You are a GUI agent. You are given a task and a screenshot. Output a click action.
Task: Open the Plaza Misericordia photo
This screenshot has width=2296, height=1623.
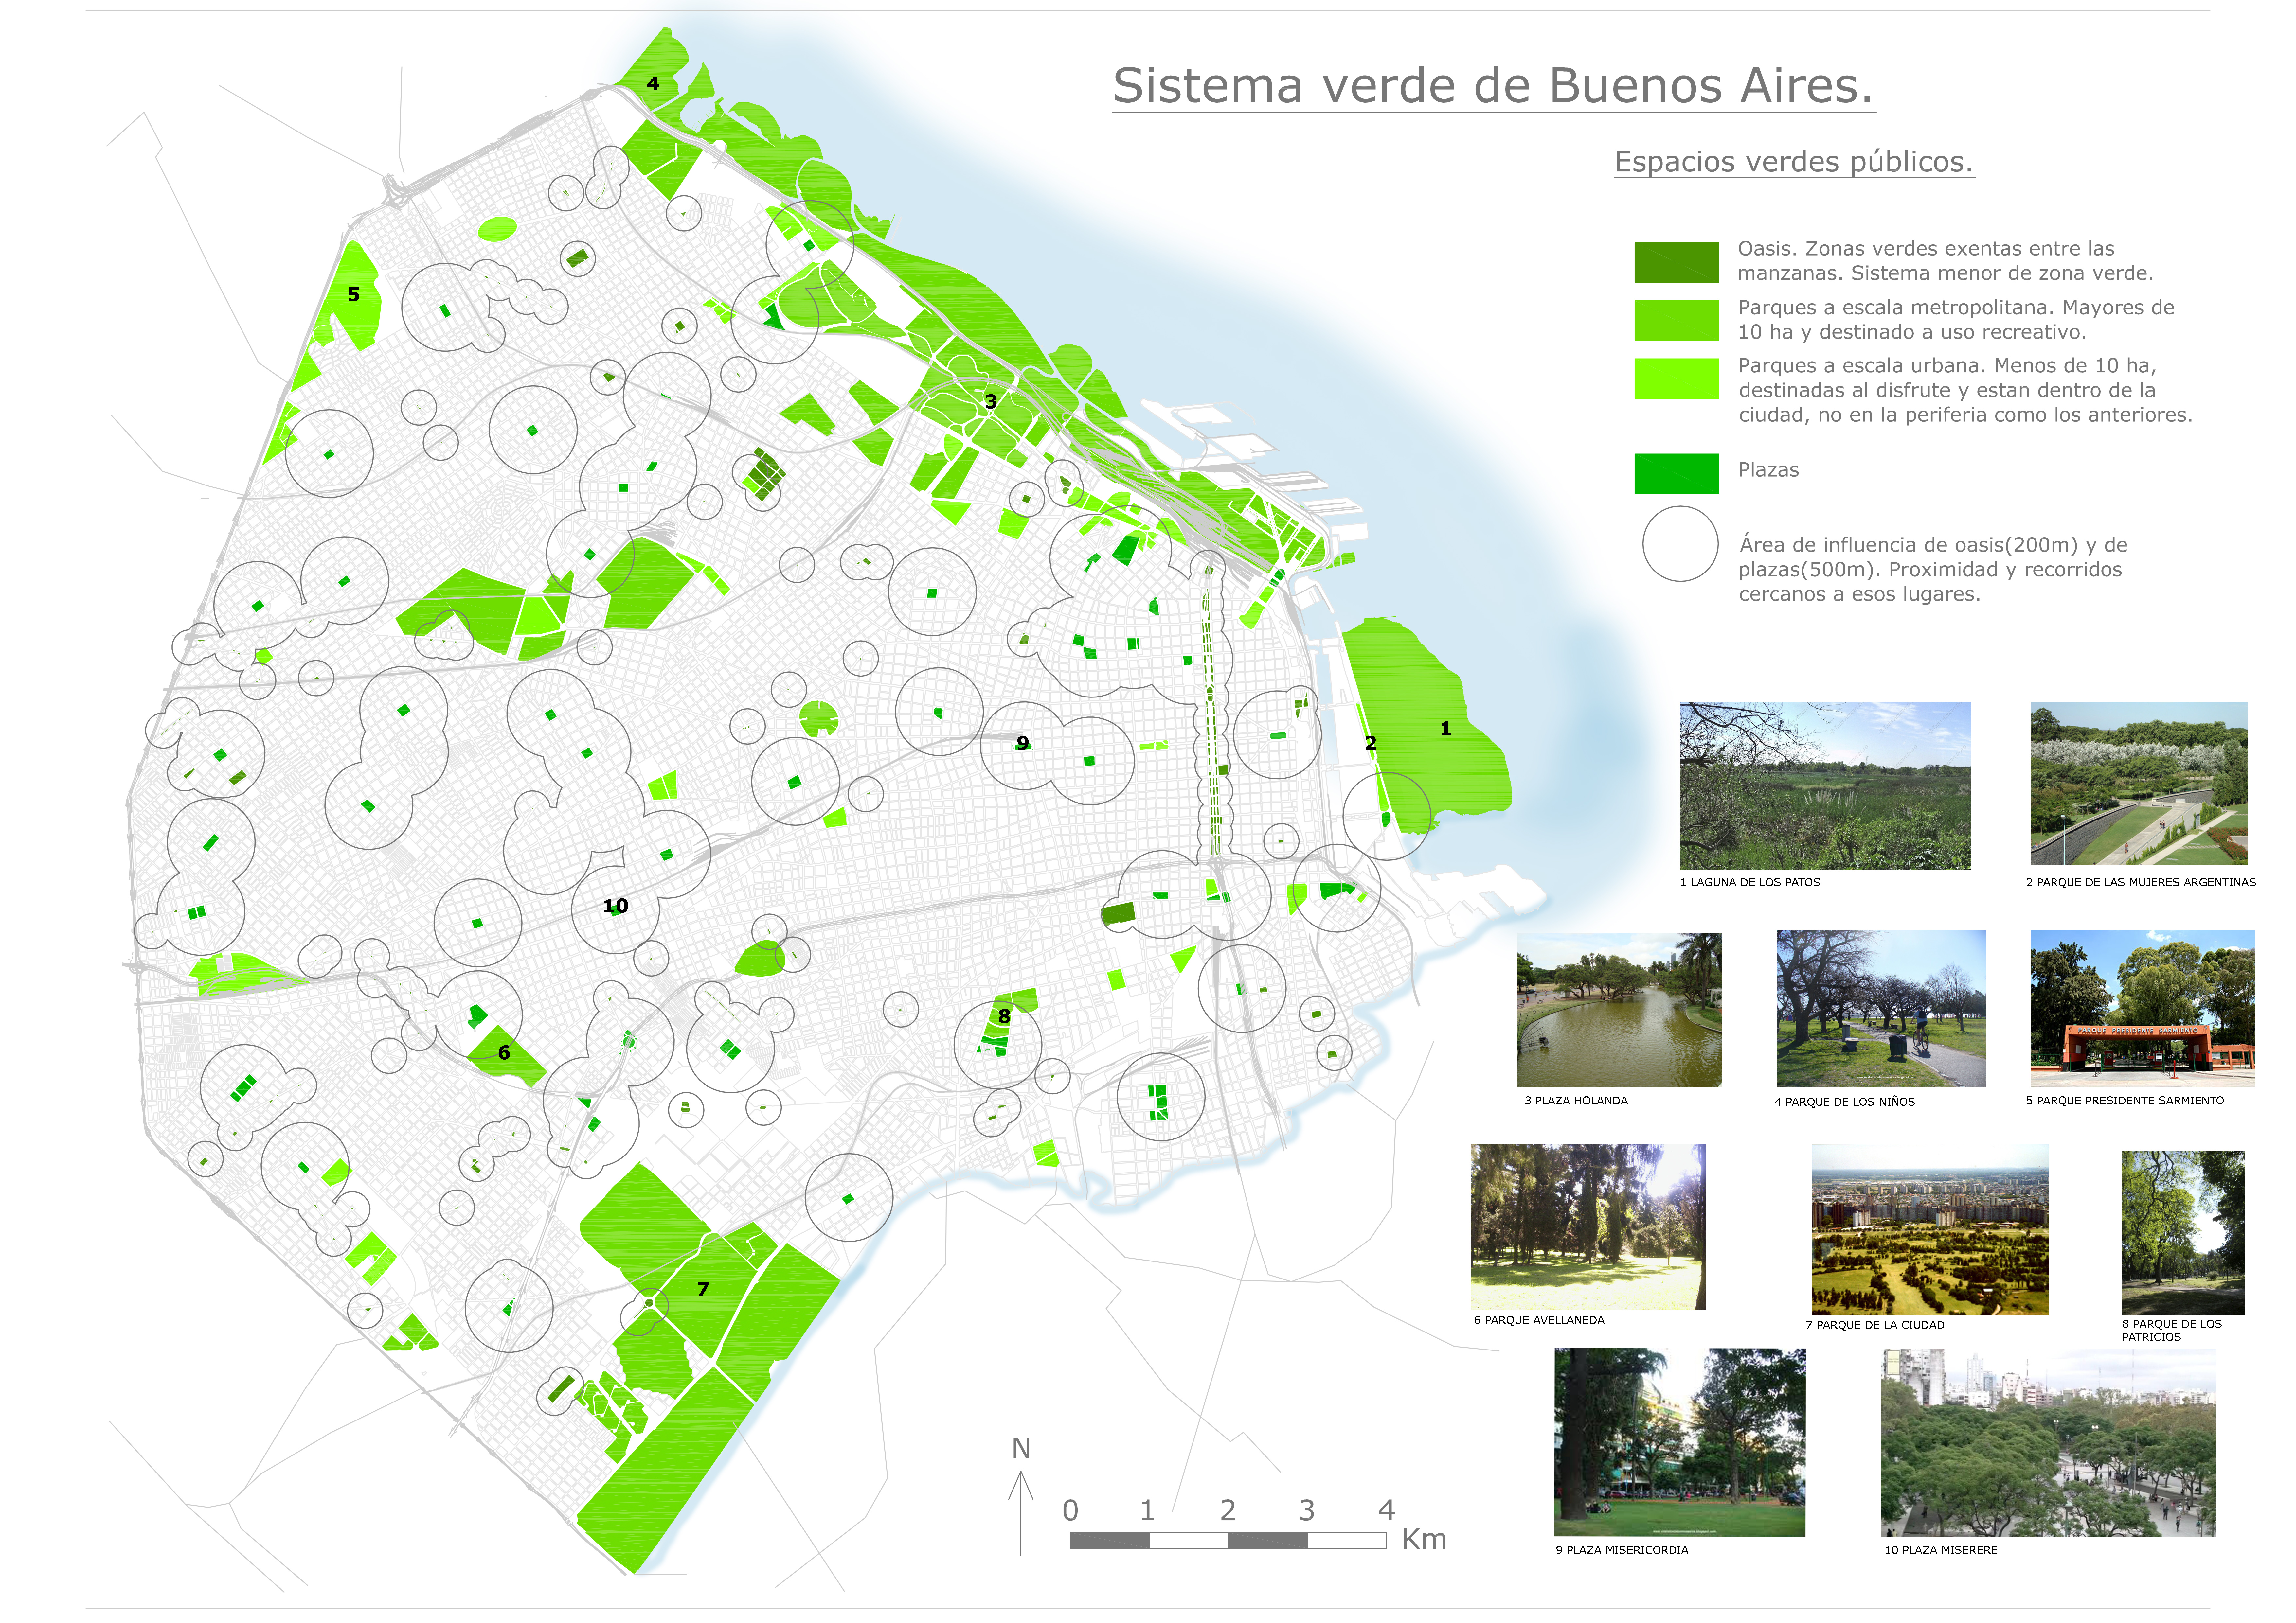click(x=1680, y=1442)
